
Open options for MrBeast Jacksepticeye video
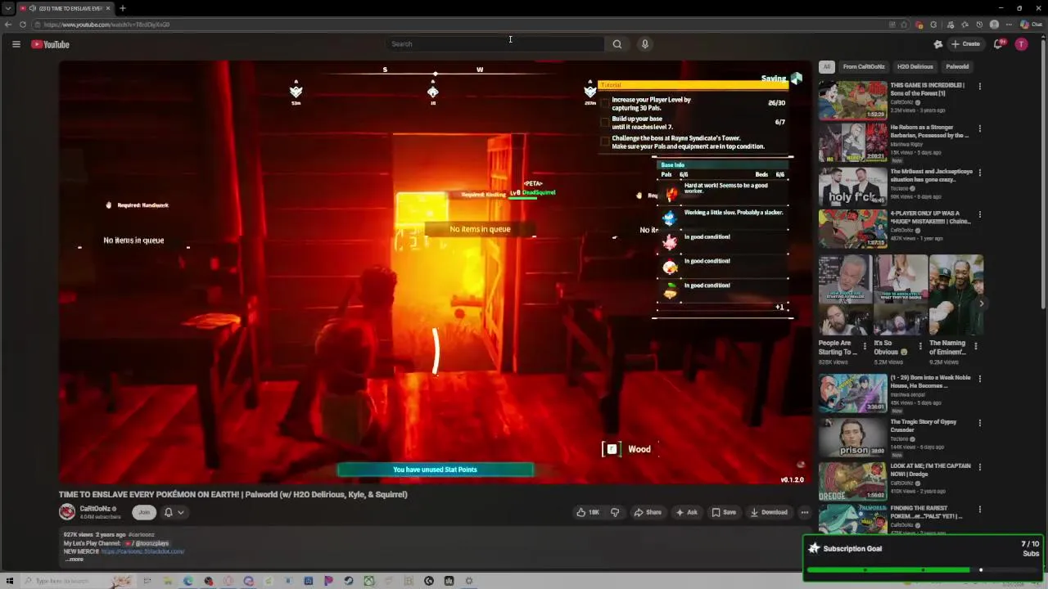pos(980,173)
